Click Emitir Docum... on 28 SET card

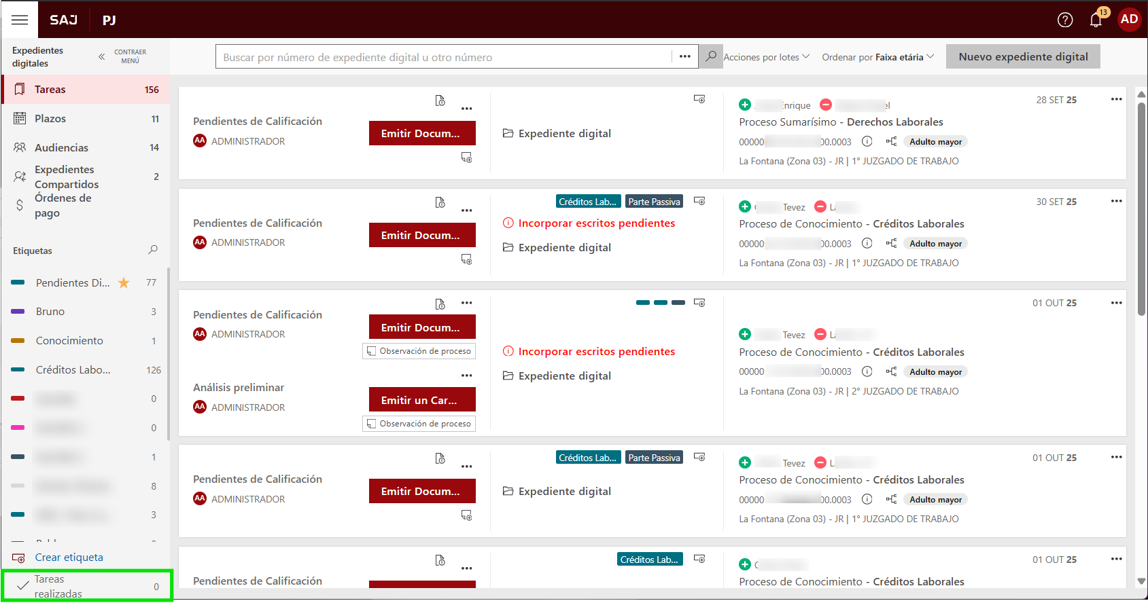[x=422, y=133]
